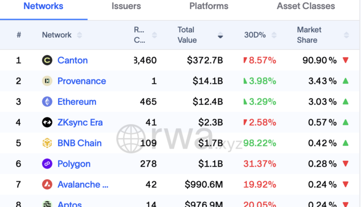The width and height of the screenshot is (361, 207).
Task: Click the BNB Chain logo icon
Action: point(47,143)
